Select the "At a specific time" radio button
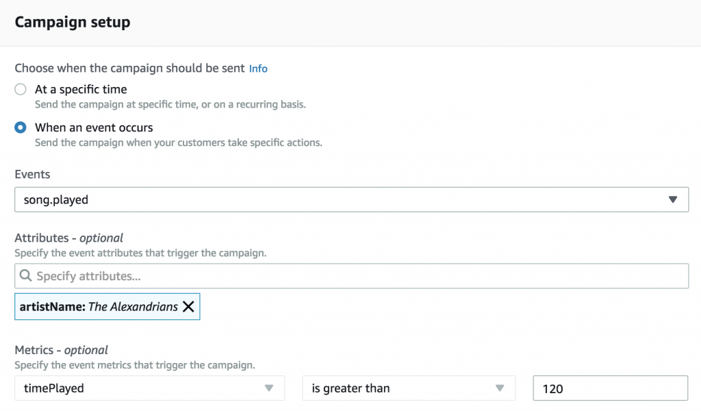701x411 pixels. (21, 89)
